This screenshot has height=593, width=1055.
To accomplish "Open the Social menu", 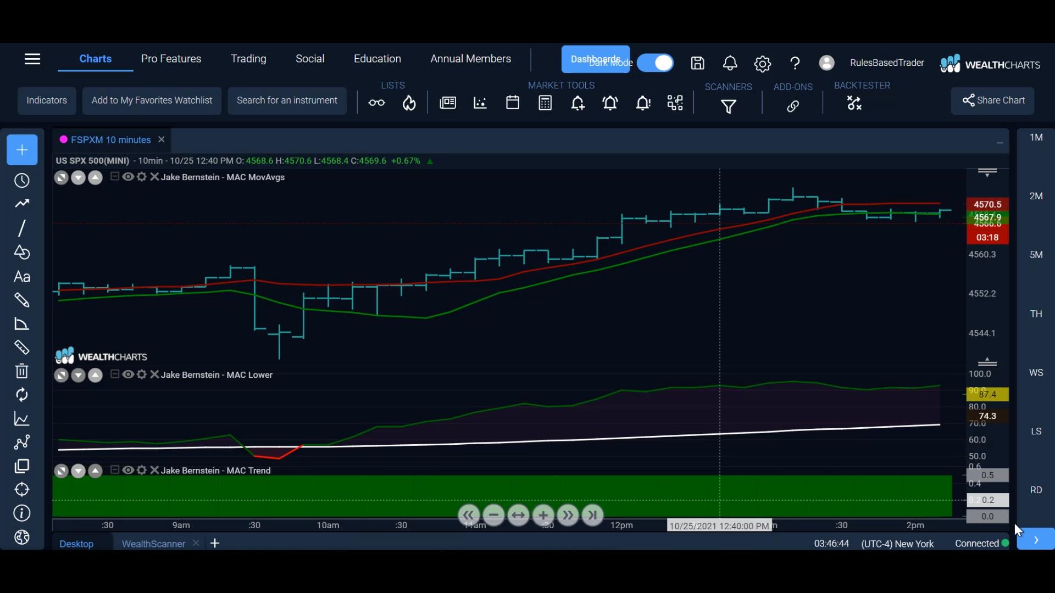I will [310, 59].
